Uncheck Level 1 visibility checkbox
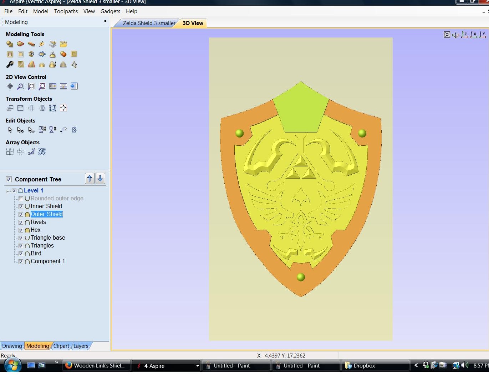Image resolution: width=489 pixels, height=375 pixels. (x=14, y=191)
